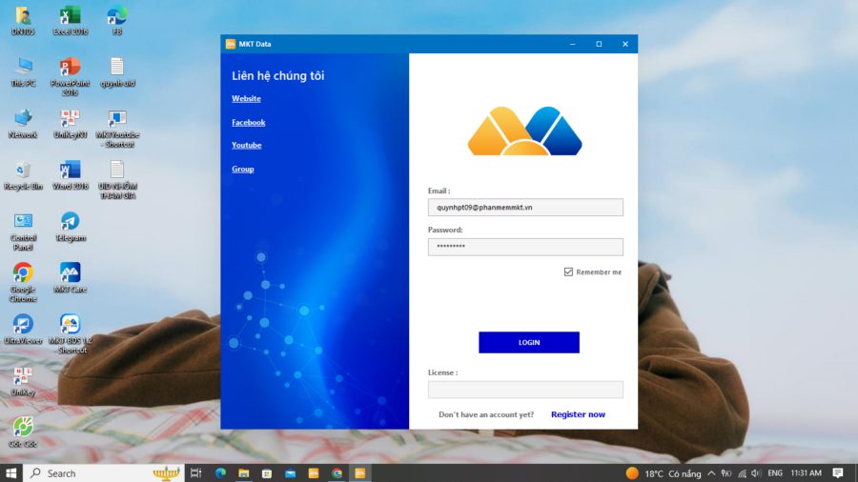This screenshot has height=482, width=858.
Task: Select the UltraViewer desktop icon
Action: (22, 325)
